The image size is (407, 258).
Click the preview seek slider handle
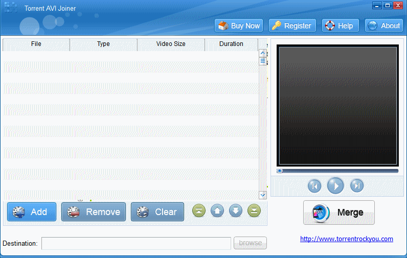click(x=280, y=171)
